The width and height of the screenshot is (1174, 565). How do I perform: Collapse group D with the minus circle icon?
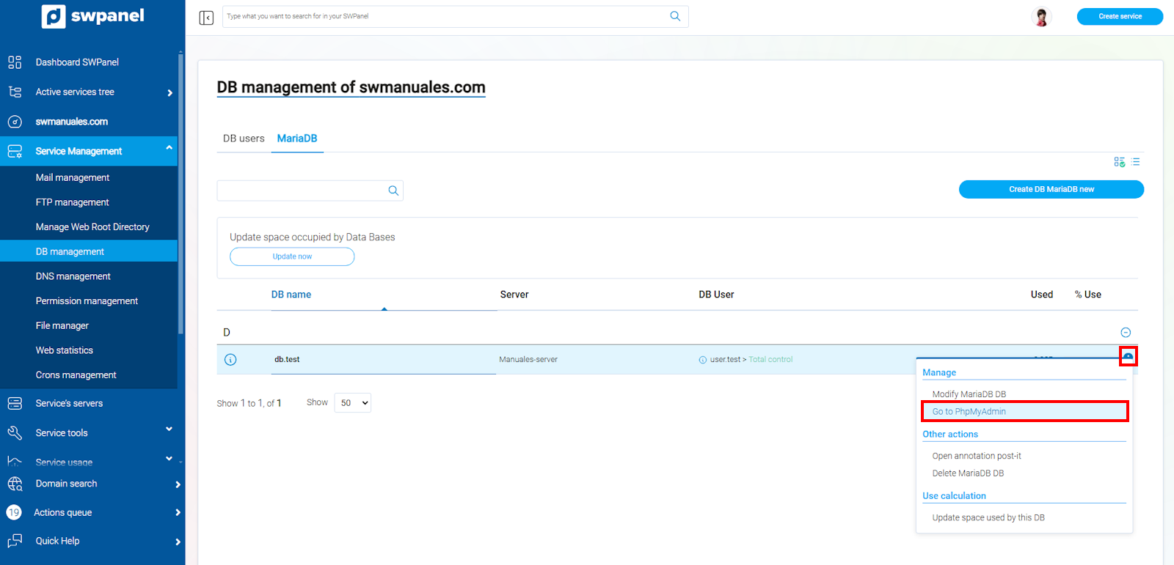pos(1126,333)
